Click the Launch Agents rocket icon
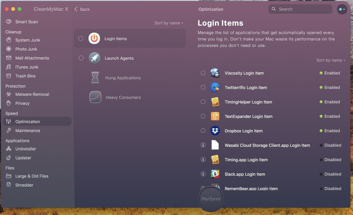Viewport: 353px width, 215px height. tap(94, 58)
